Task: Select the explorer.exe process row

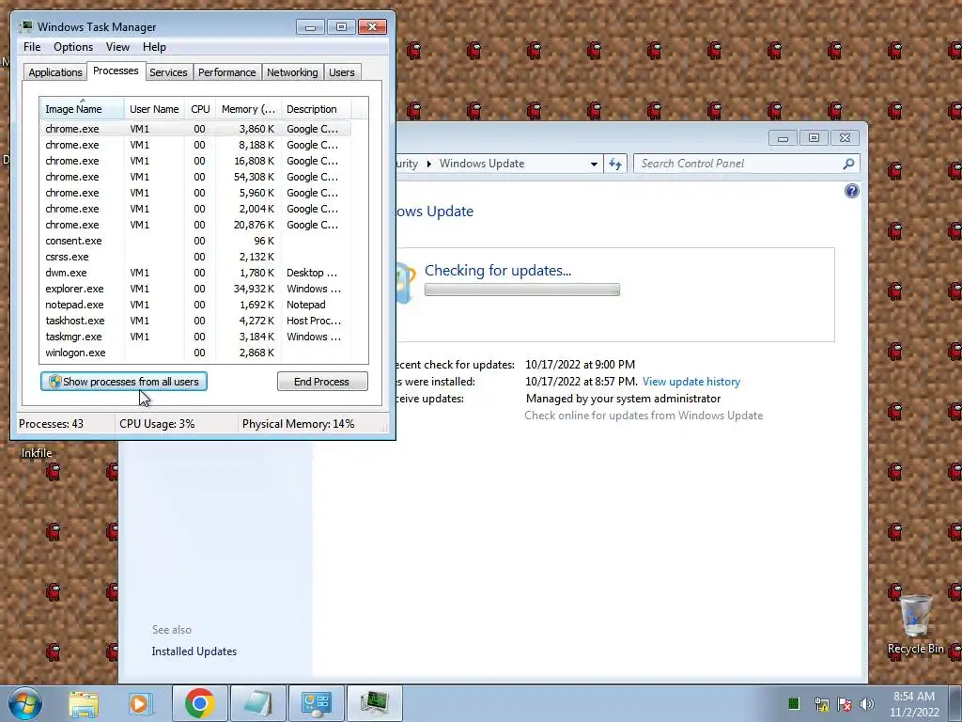Action: 195,289
